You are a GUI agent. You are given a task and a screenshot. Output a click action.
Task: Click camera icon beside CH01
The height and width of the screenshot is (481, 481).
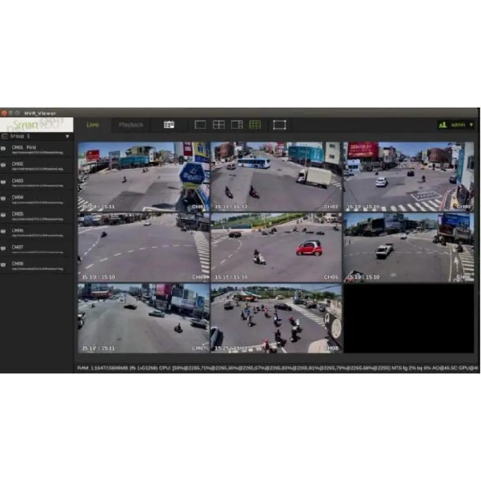click(x=3, y=149)
